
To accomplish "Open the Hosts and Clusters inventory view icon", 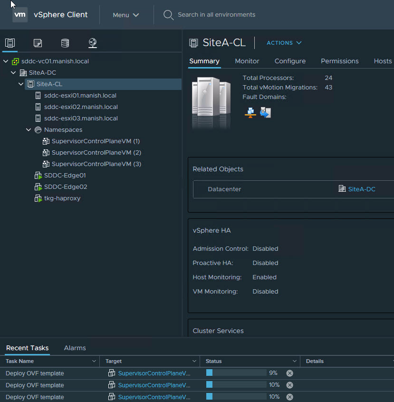I will 10,43.
